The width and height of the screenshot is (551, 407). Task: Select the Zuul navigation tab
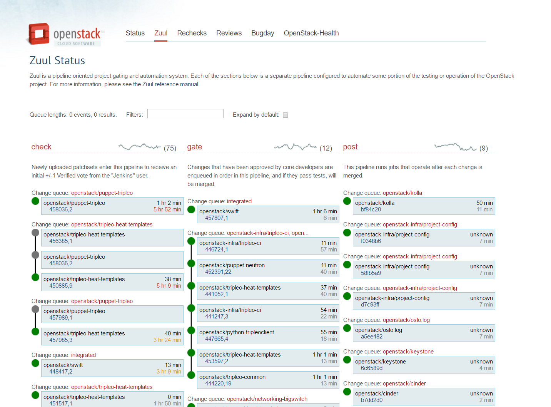(161, 33)
